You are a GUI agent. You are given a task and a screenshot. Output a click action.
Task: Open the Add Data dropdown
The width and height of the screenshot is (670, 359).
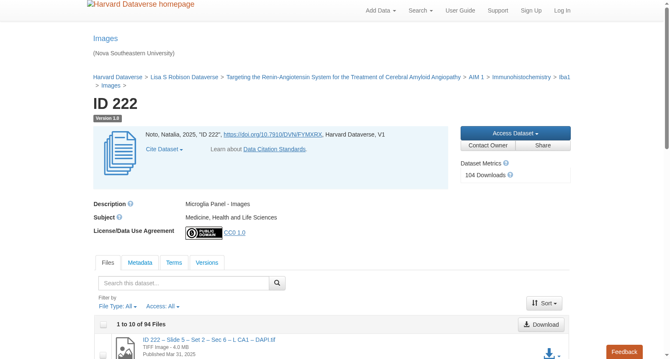pos(381,10)
